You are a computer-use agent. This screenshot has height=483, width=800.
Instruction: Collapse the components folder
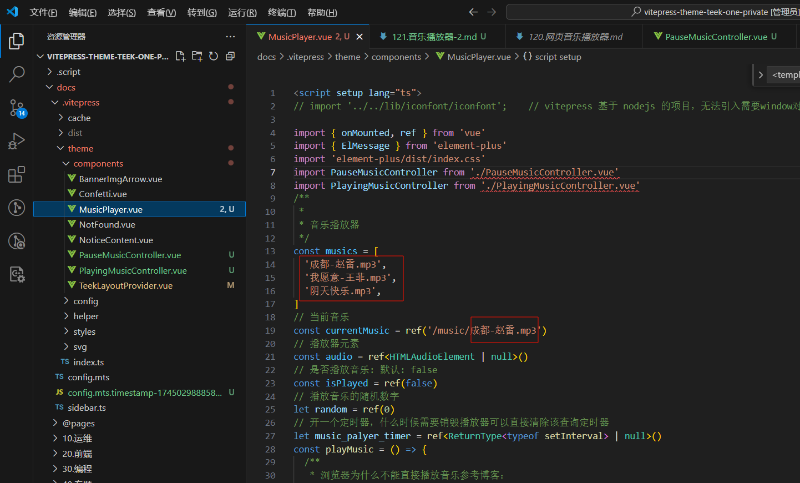tap(139, 163)
